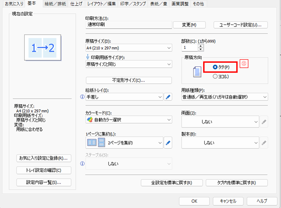Click the document page icon under 原稿方向
This screenshot has height=208, width=281.
(x=197, y=72)
